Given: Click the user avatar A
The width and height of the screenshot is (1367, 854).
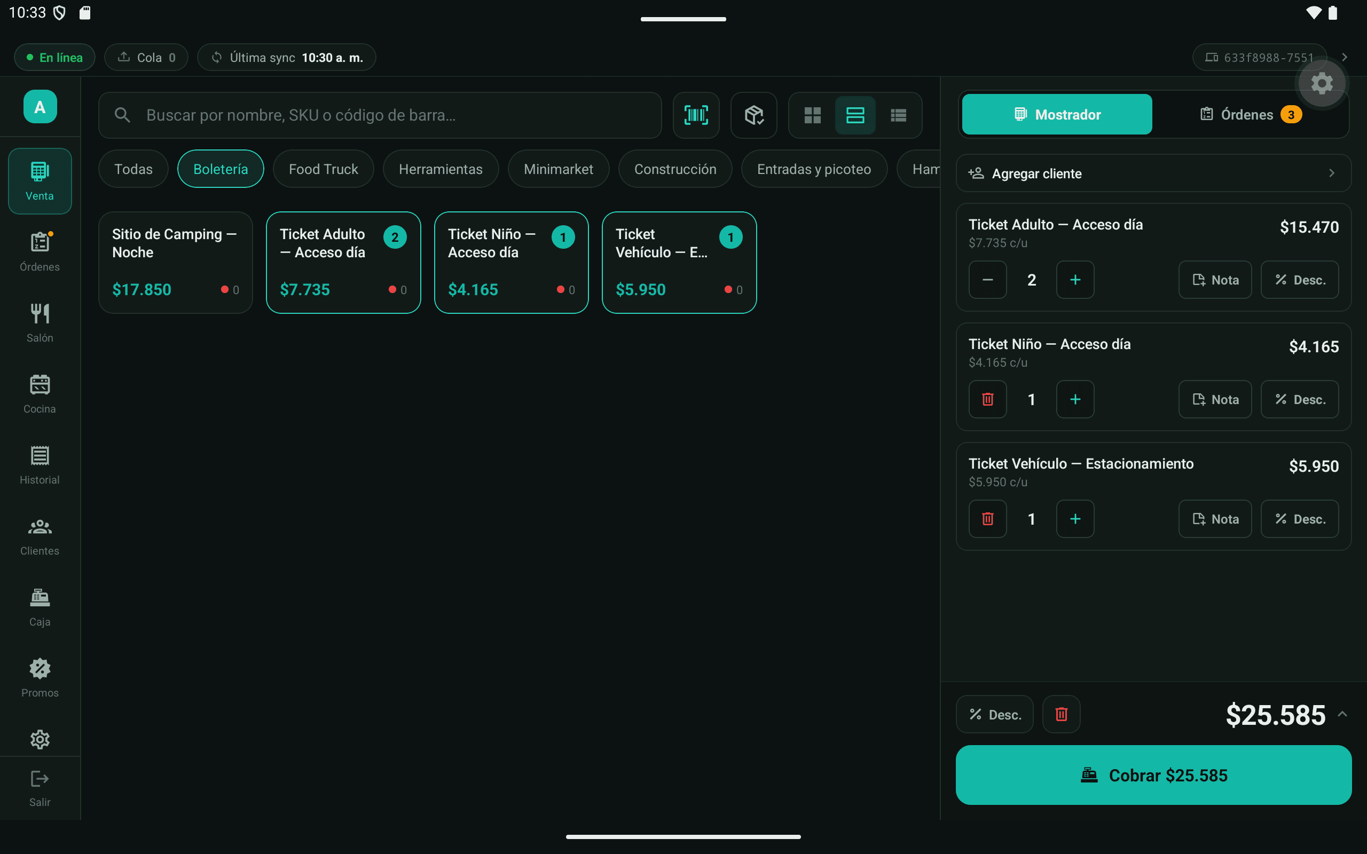Looking at the screenshot, I should coord(40,106).
